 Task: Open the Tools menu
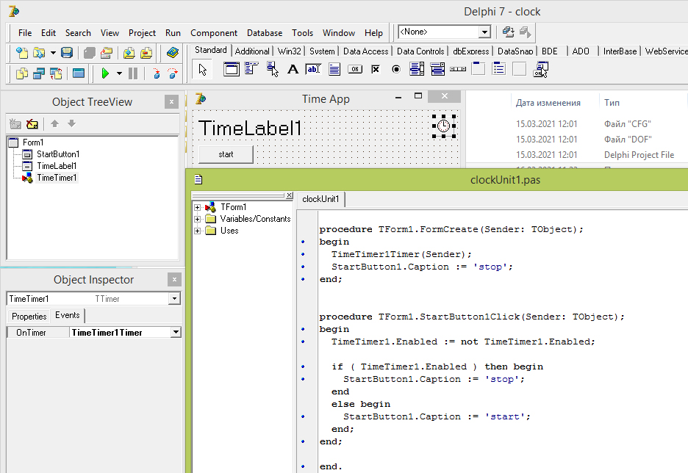point(302,33)
